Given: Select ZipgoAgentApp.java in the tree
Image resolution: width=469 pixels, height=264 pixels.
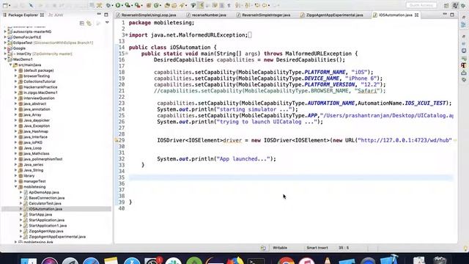Looking at the screenshot, I should tap(46, 231).
